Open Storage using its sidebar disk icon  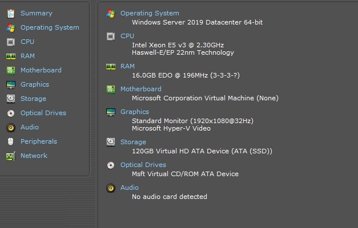tap(10, 99)
